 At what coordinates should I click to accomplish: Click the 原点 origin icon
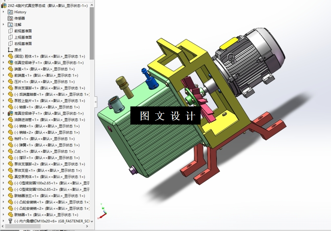10,50
